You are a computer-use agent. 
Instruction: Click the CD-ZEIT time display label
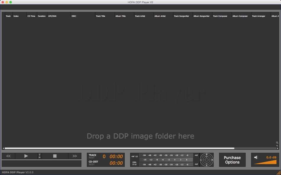point(93,162)
